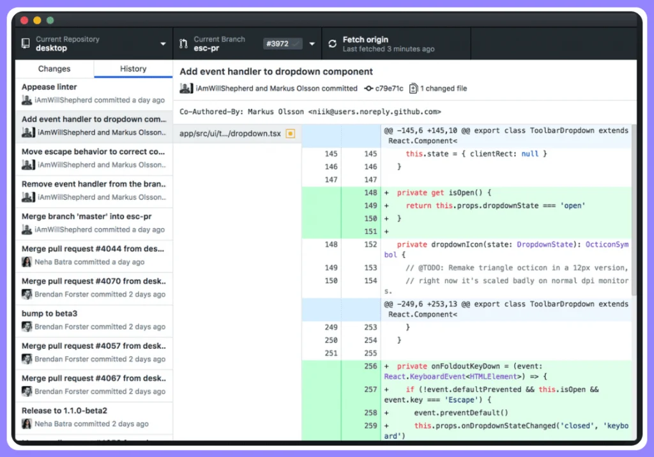Switch to the History tab
This screenshot has width=654, height=457.
click(x=133, y=69)
